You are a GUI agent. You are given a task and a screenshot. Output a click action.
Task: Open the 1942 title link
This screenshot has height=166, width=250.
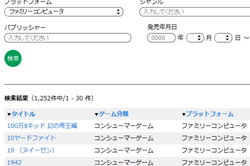click(14, 163)
